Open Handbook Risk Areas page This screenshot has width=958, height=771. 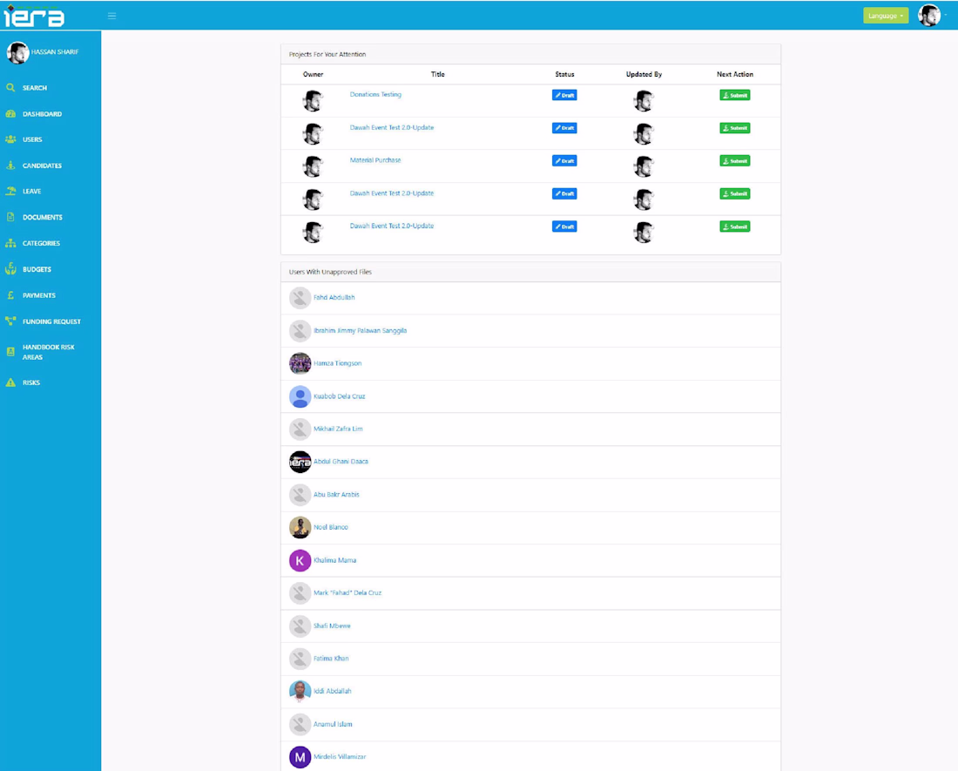tap(48, 352)
